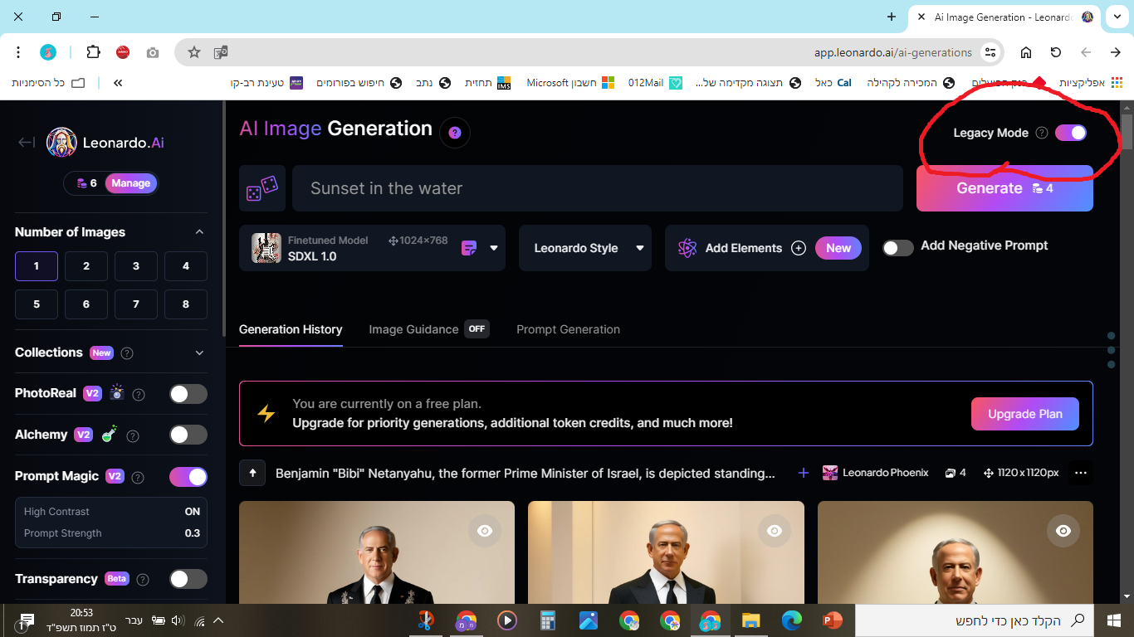
Task: Open a new Chrome tab
Action: tap(891, 17)
